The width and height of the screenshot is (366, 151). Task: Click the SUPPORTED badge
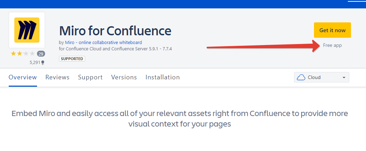(72, 59)
